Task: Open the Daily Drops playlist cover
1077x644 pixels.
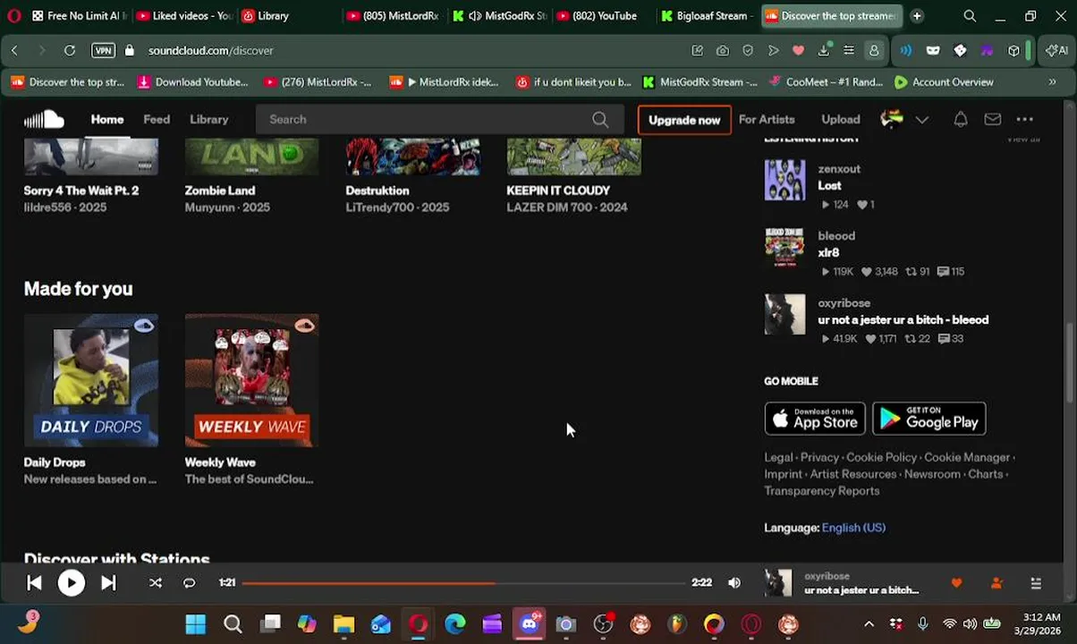Action: click(91, 380)
